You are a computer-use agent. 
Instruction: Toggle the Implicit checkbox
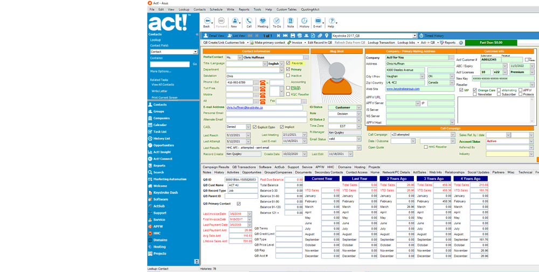(x=282, y=127)
